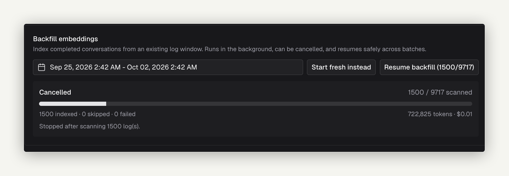509x176 pixels.
Task: Click the filled portion of progress bar
Action: pos(73,104)
